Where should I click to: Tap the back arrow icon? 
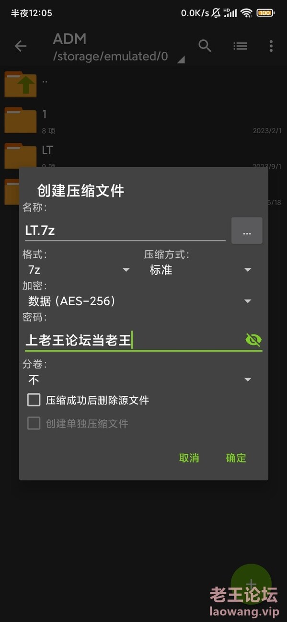[x=20, y=46]
